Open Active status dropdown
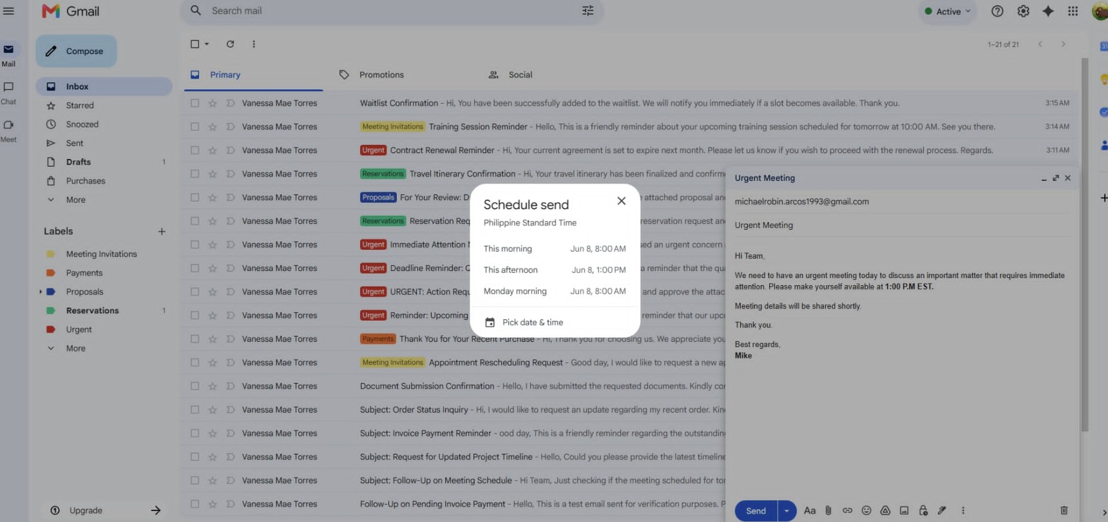The height and width of the screenshot is (522, 1108). [x=948, y=11]
